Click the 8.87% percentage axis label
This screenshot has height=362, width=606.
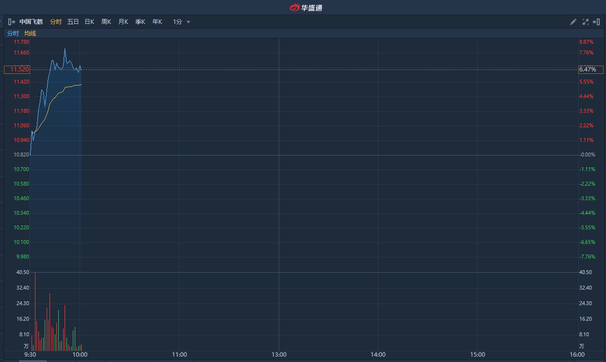point(587,42)
